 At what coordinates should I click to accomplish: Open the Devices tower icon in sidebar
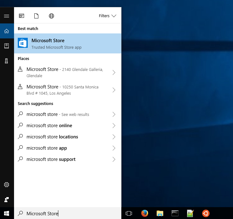tap(6, 61)
